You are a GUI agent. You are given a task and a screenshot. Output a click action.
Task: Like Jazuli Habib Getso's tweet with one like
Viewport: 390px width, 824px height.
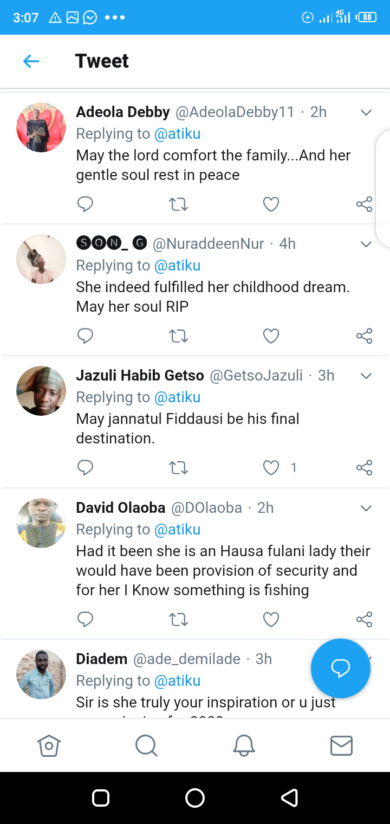point(271,468)
